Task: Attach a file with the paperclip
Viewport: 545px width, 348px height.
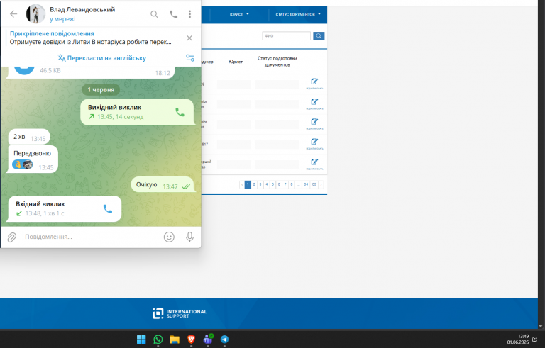Action: coord(12,237)
